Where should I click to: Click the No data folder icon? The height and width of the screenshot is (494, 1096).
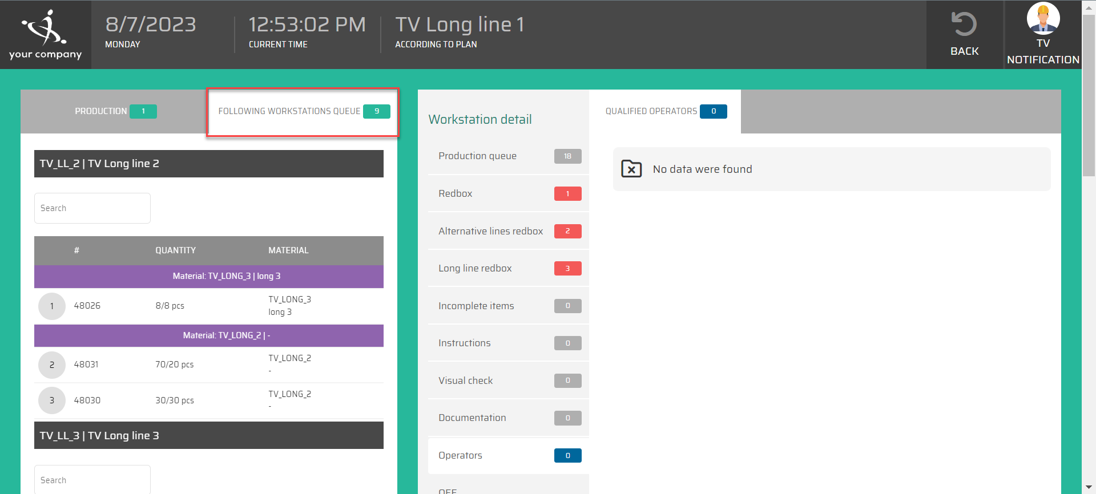click(631, 169)
